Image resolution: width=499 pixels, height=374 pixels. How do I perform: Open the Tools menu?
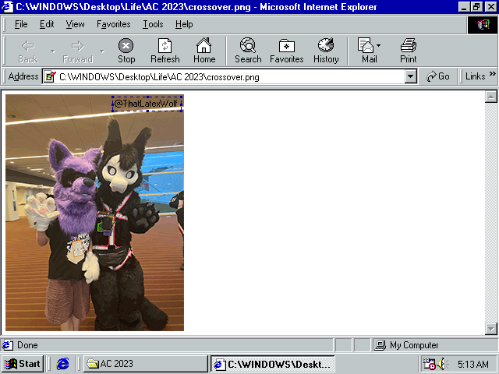[x=153, y=24]
